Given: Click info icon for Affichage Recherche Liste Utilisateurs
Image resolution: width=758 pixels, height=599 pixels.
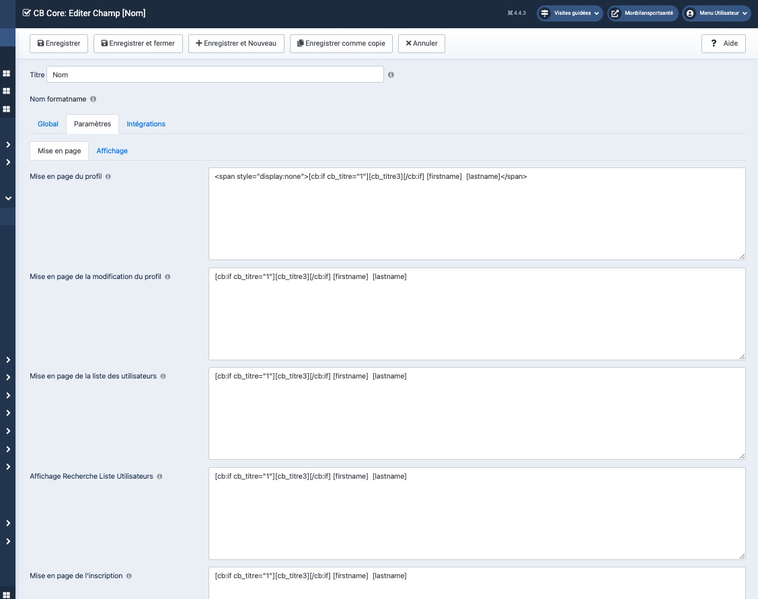Looking at the screenshot, I should point(159,476).
